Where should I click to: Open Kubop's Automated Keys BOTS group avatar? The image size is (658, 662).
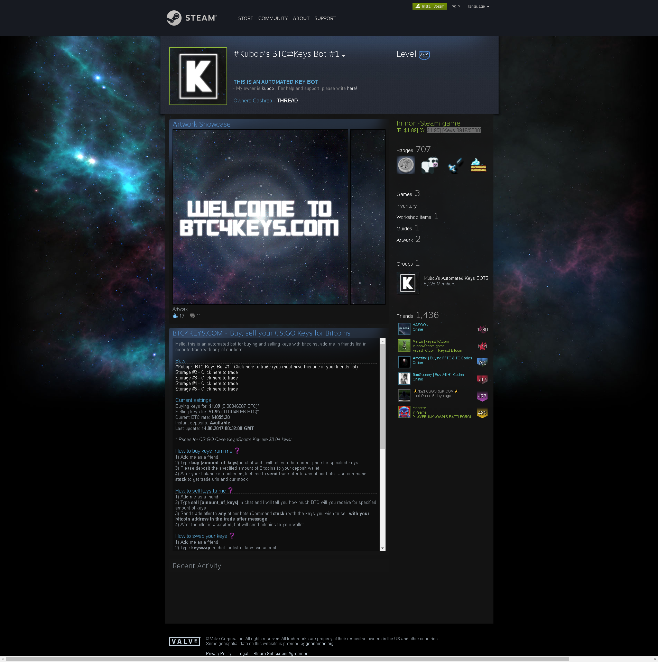point(408,283)
